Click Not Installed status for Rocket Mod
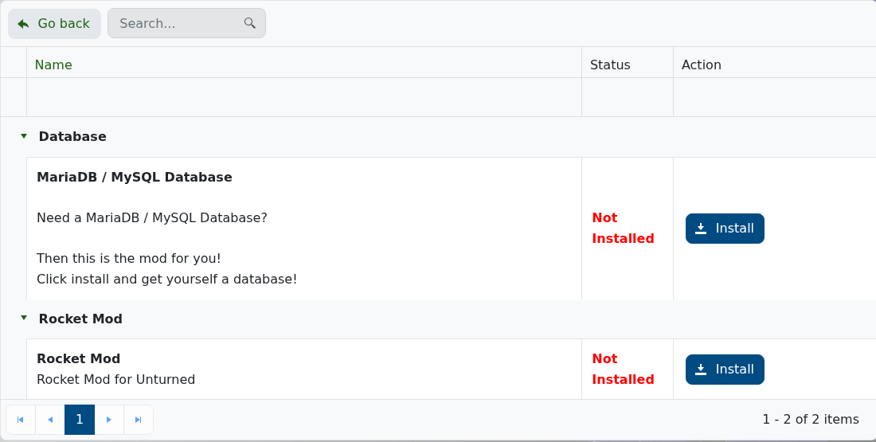 point(623,369)
